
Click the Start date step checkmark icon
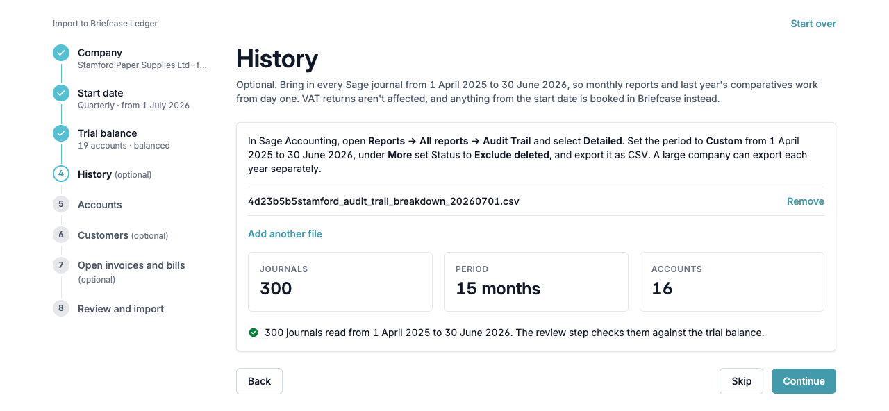coord(61,93)
